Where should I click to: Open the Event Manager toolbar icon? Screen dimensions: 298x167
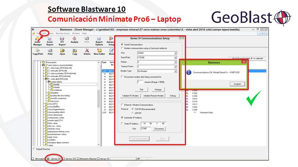(x=38, y=41)
